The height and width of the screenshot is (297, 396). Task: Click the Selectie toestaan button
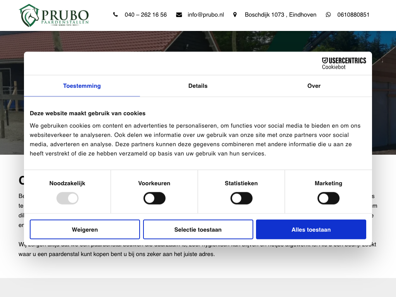198,230
